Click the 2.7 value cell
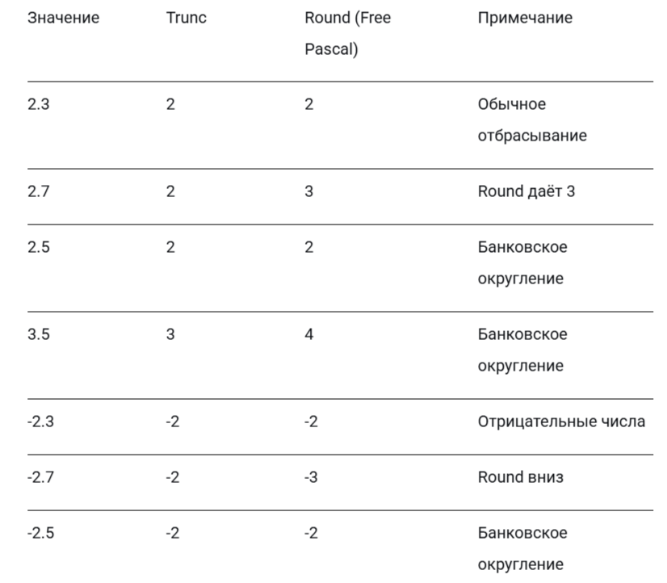The image size is (667, 583). (x=38, y=191)
